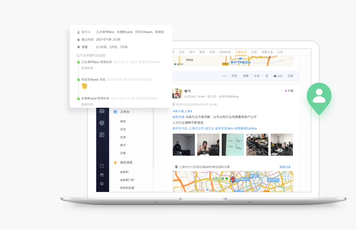Collapse the 我的消息 section

pos(149,162)
